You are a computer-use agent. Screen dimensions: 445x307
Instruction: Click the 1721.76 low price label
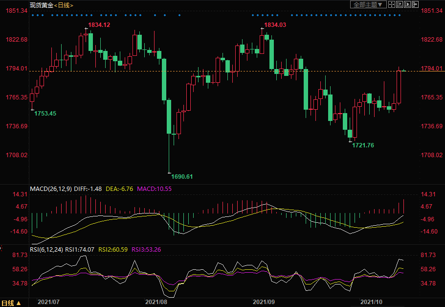pyautogui.click(x=363, y=145)
